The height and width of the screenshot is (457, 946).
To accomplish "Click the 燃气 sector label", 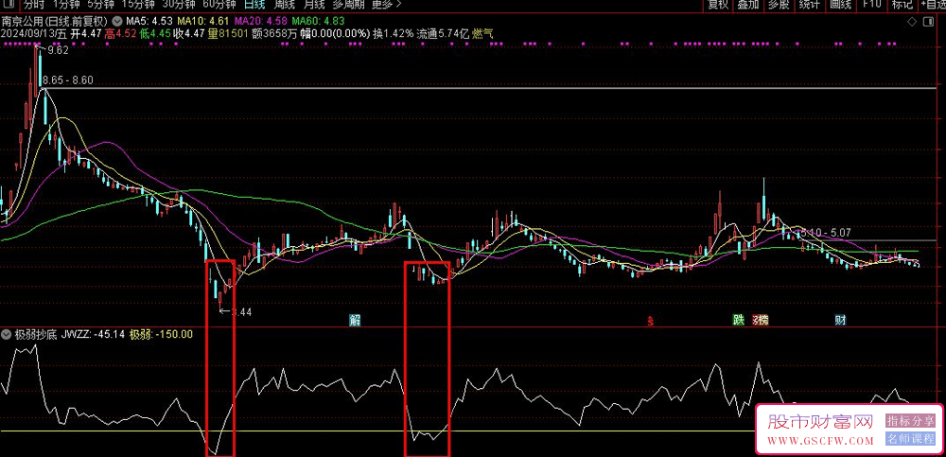I will pyautogui.click(x=482, y=33).
